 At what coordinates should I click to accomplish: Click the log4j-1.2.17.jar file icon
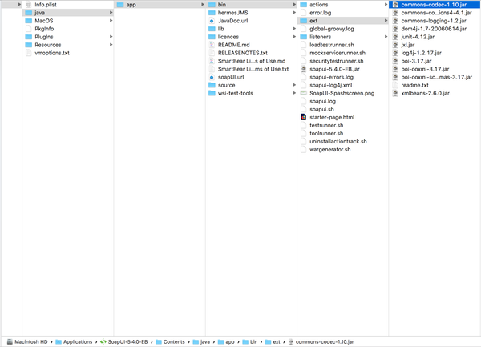395,53
